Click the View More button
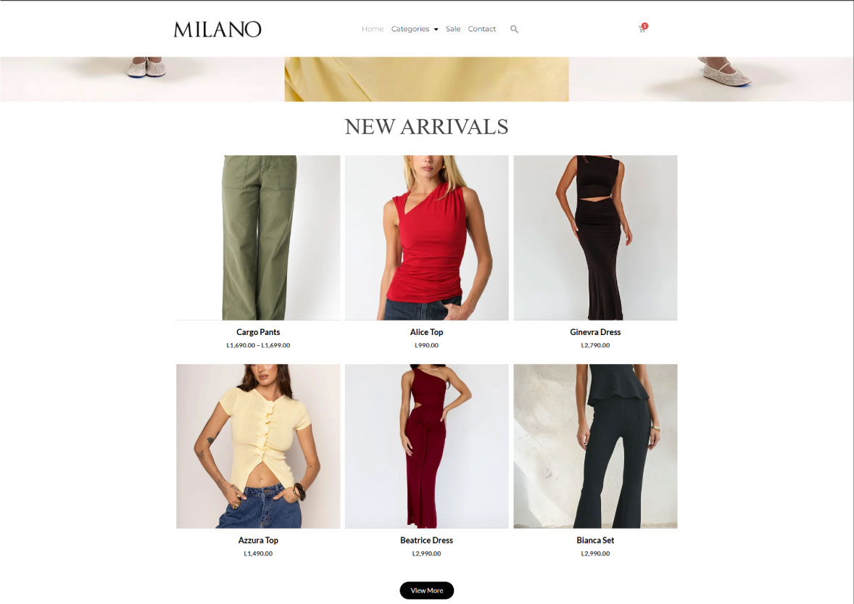The height and width of the screenshot is (604, 854). coord(427,590)
